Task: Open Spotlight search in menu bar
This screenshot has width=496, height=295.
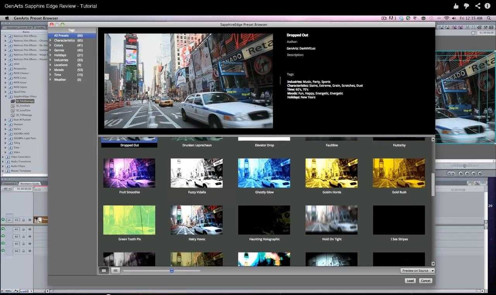Action: (x=489, y=18)
